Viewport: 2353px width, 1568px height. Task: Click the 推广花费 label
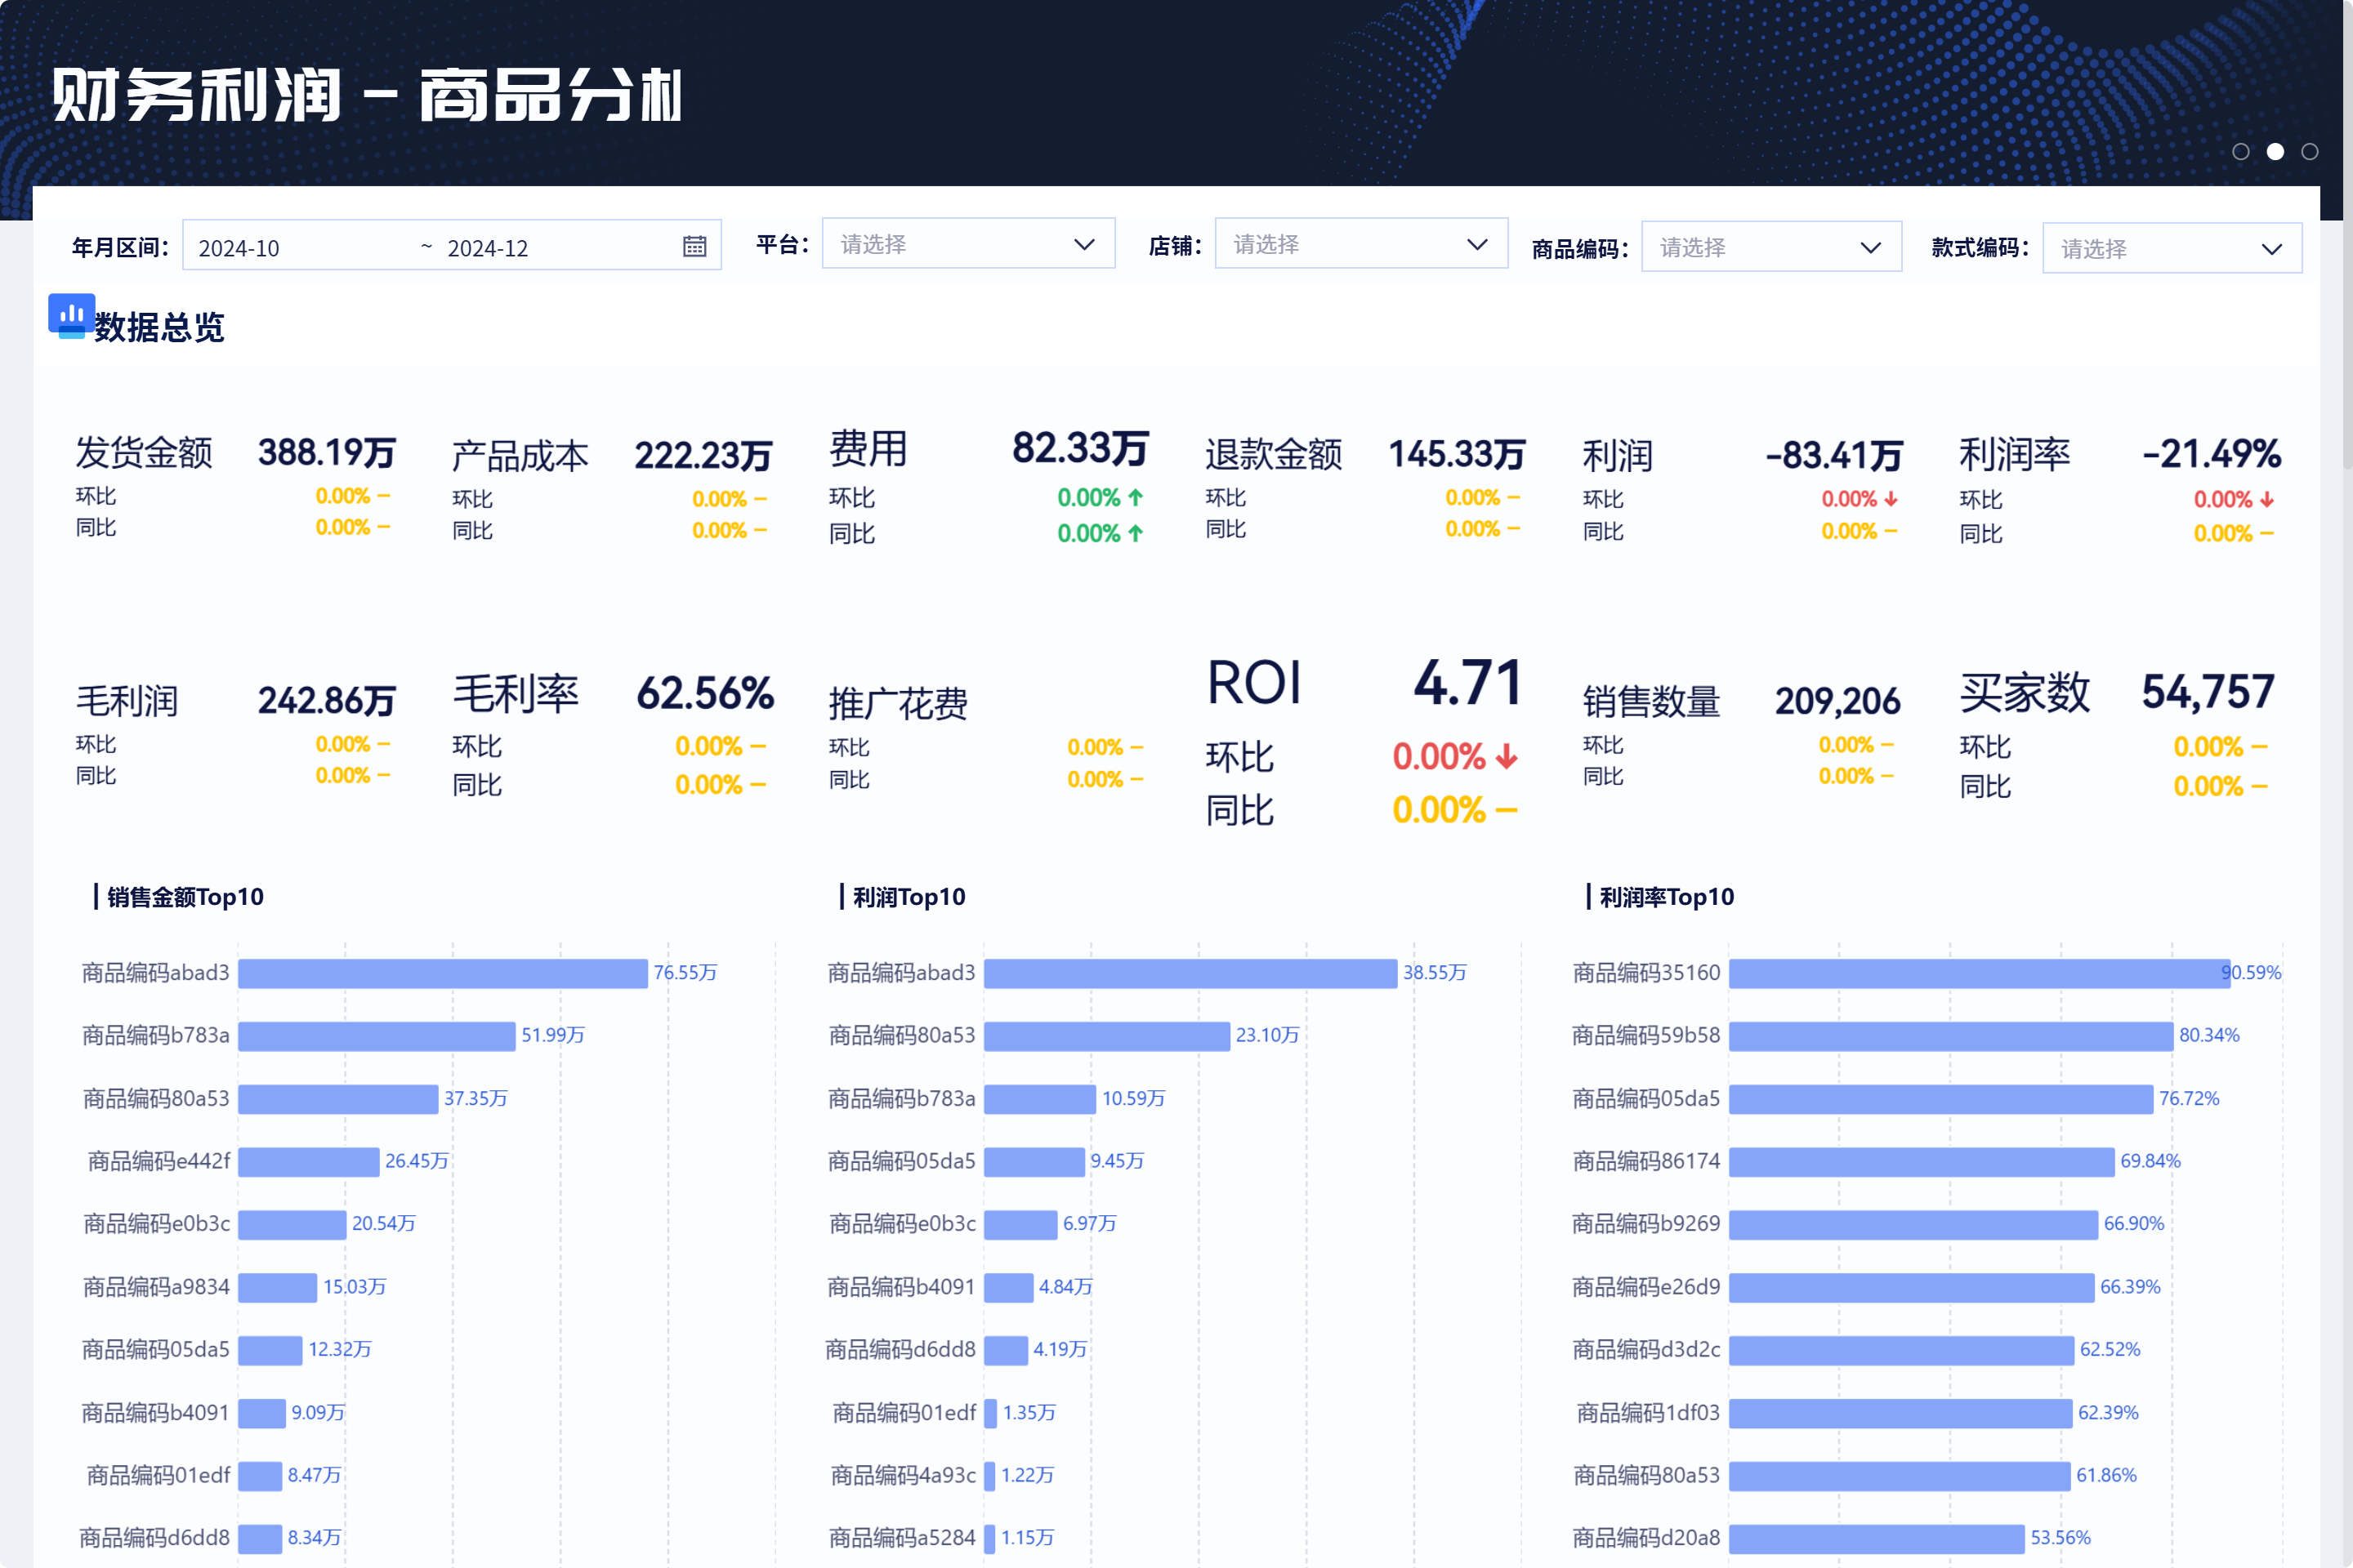pyautogui.click(x=897, y=704)
